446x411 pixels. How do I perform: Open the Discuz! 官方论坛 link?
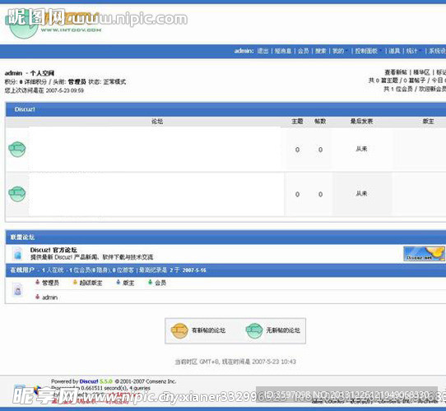tap(53, 250)
